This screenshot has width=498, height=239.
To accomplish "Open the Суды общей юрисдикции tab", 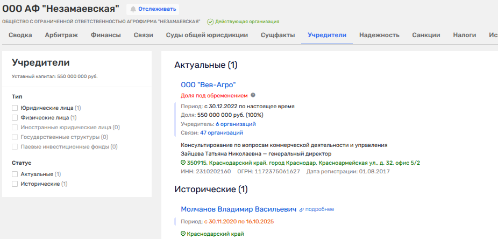I will click(207, 36).
